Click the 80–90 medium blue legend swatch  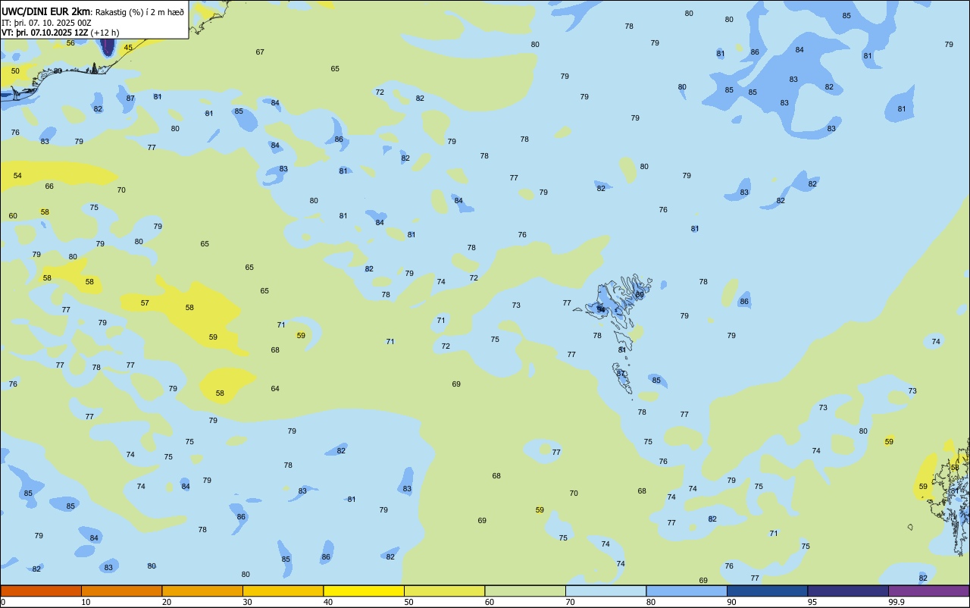coord(687,591)
